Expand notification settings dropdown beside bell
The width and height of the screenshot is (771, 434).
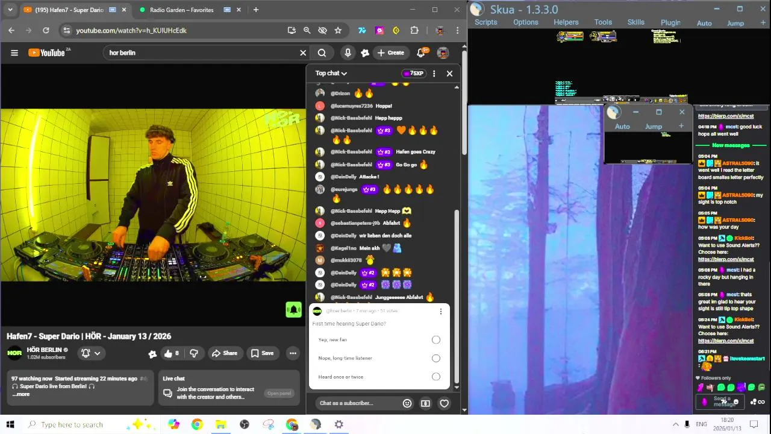pos(97,353)
